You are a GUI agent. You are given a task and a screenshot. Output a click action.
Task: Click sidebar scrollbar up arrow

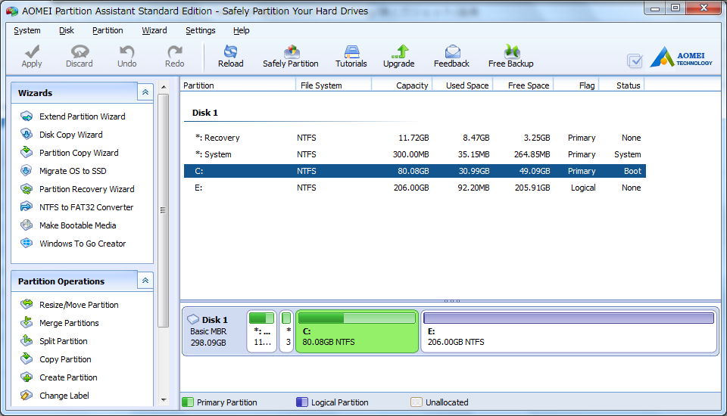164,87
